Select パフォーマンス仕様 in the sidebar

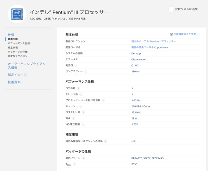tap(19, 43)
